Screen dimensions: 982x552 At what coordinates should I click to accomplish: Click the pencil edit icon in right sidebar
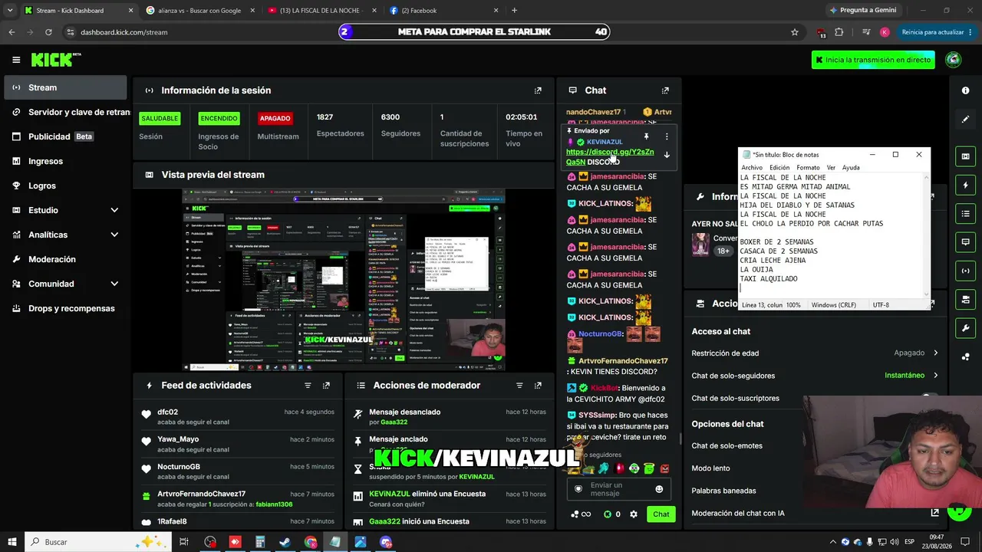(x=966, y=119)
